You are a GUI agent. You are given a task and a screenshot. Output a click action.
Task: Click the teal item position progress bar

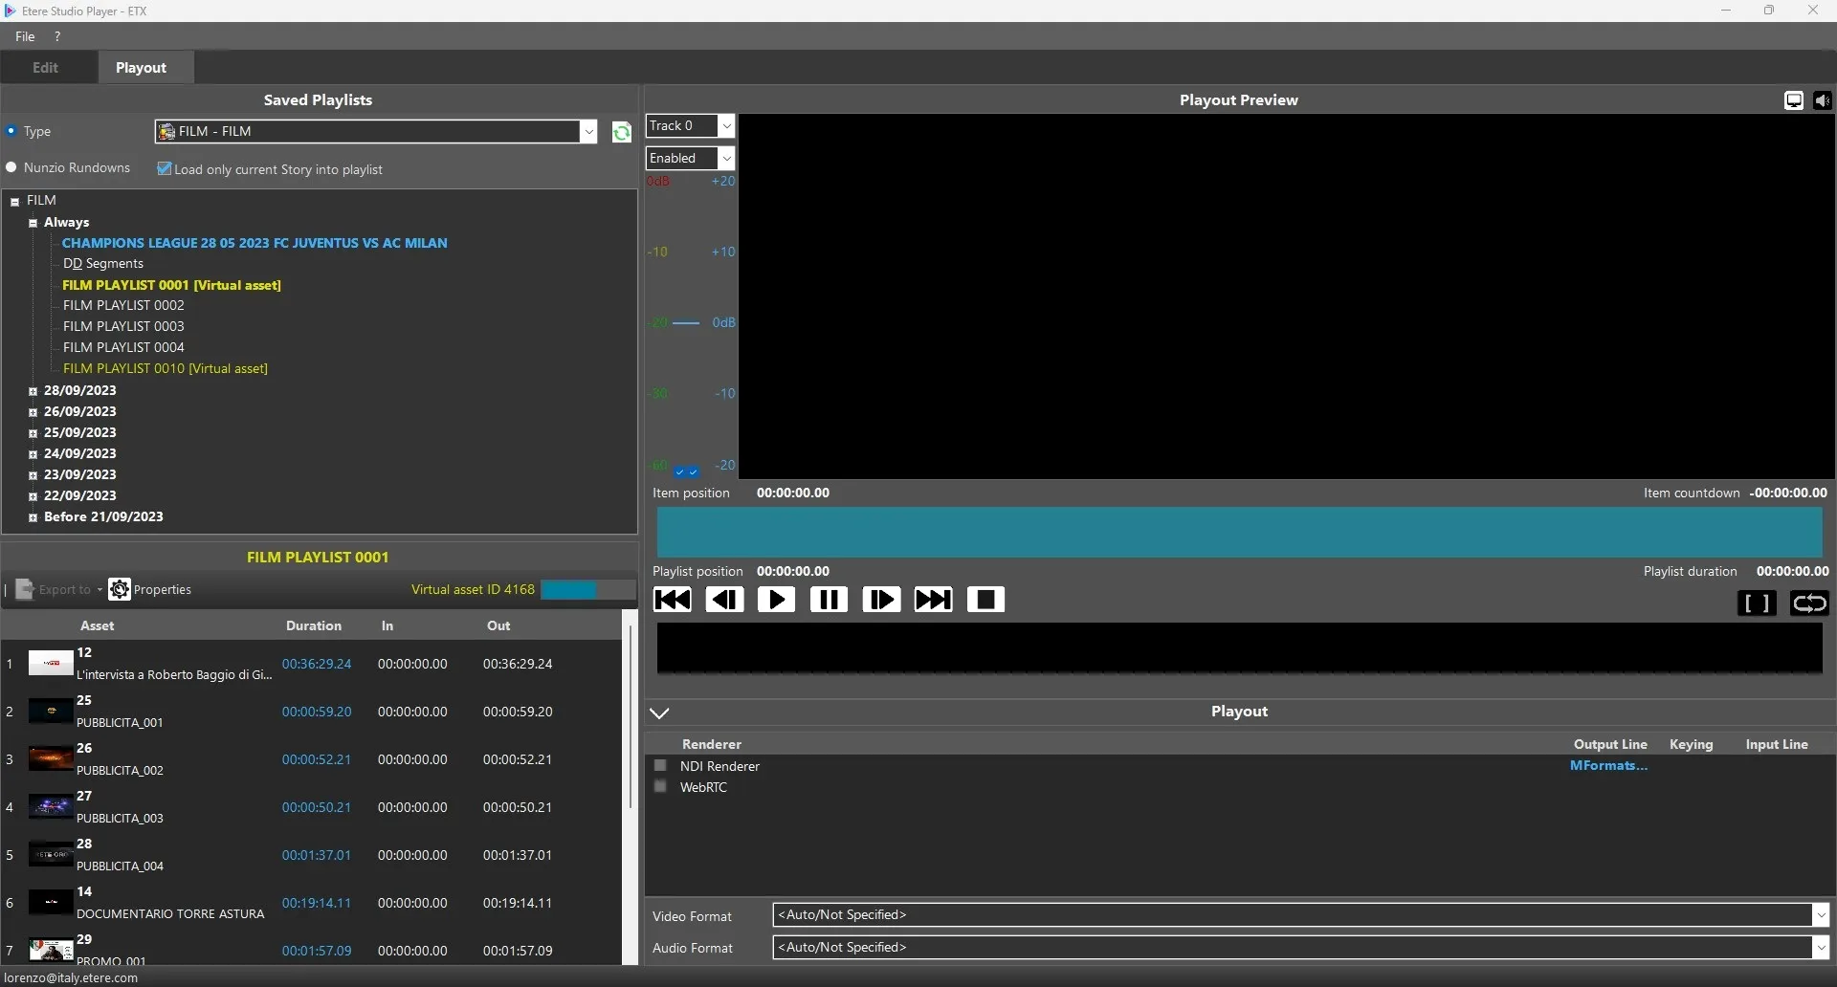click(x=1239, y=533)
